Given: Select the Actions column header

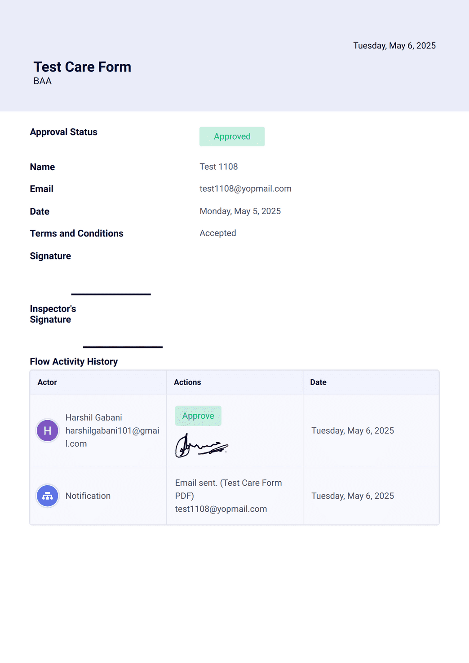Looking at the screenshot, I should pyautogui.click(x=187, y=382).
